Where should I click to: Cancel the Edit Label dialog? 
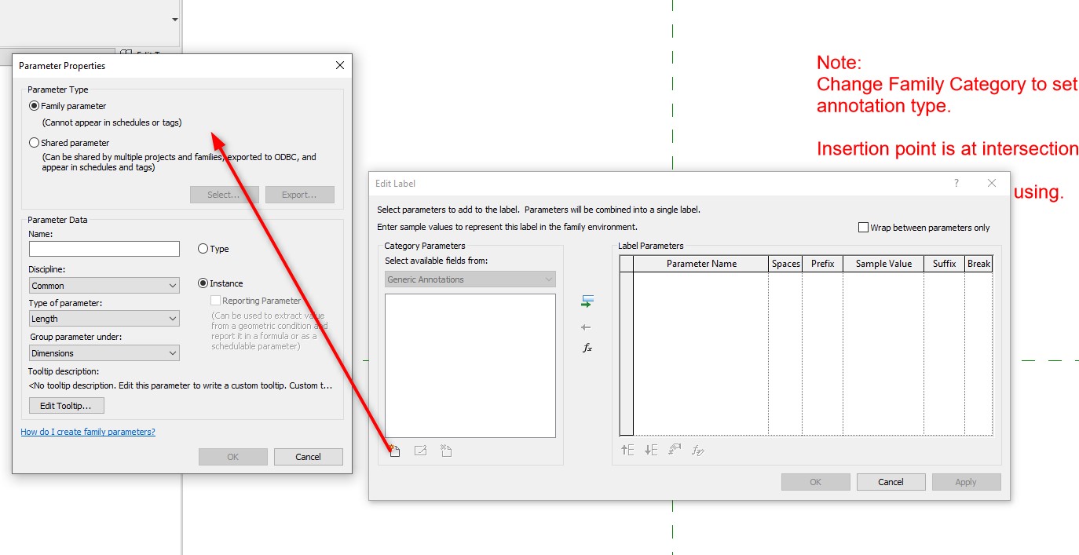pos(891,482)
